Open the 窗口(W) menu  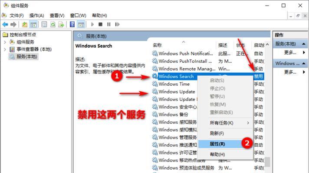pos(78,16)
